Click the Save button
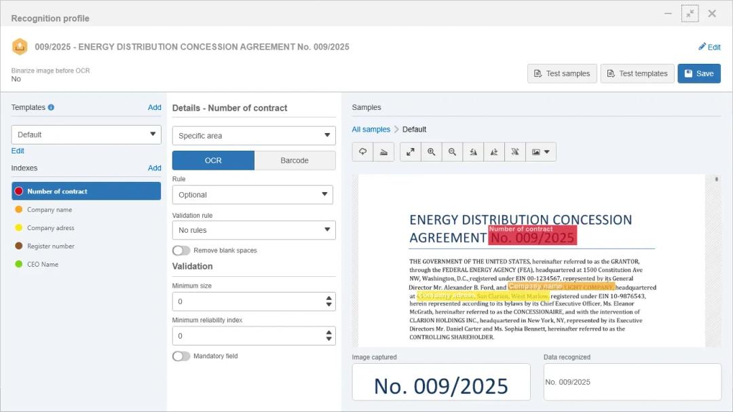This screenshot has height=412, width=733. point(698,73)
